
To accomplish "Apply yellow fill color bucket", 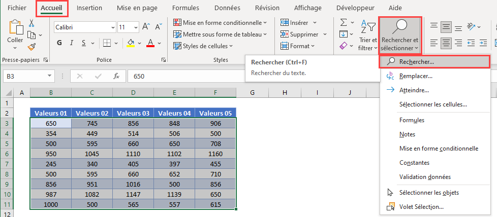I will 130,43.
